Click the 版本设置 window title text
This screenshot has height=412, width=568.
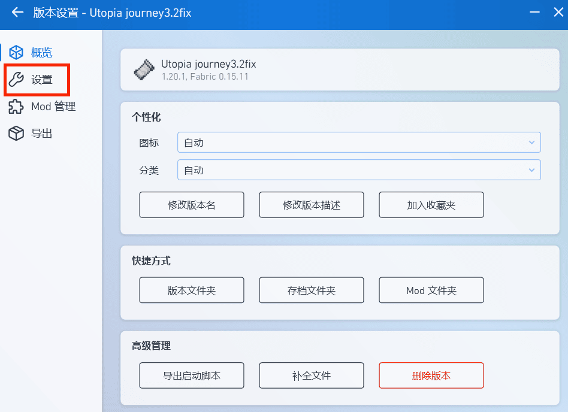pyautogui.click(x=56, y=13)
